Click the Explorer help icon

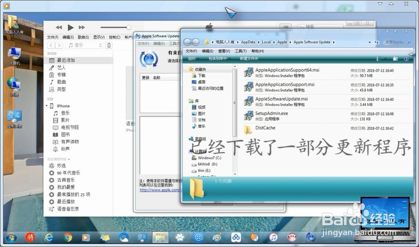pyautogui.click(x=406, y=59)
